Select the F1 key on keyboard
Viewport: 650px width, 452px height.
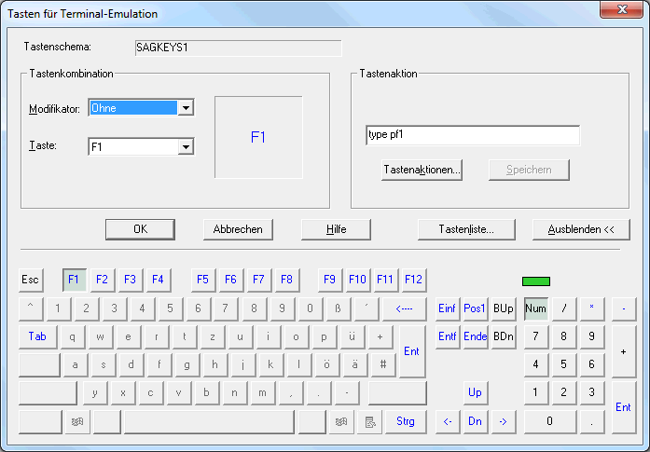75,280
